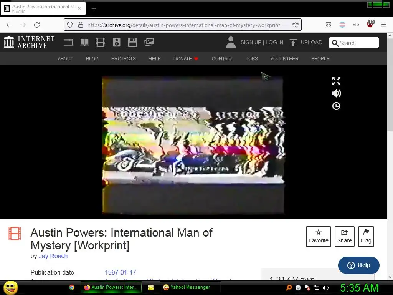Open the Audio speaker icon

117,42
